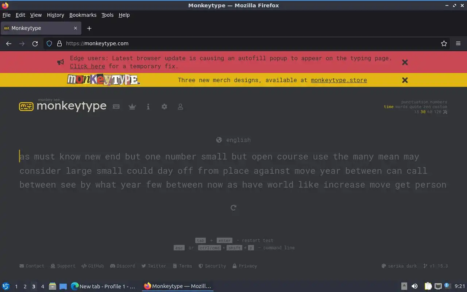467x292 pixels.
Task: Open the GitHub footer link
Action: click(93, 266)
